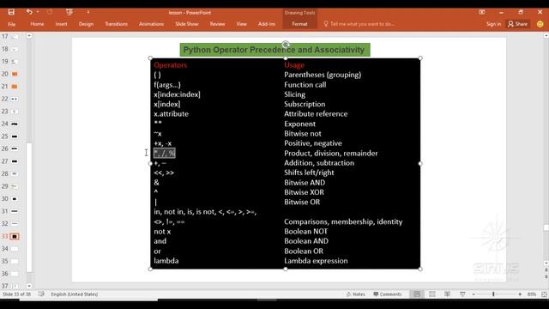Switch to Reading View
This screenshot has height=309, width=549.
pyautogui.click(x=447, y=294)
